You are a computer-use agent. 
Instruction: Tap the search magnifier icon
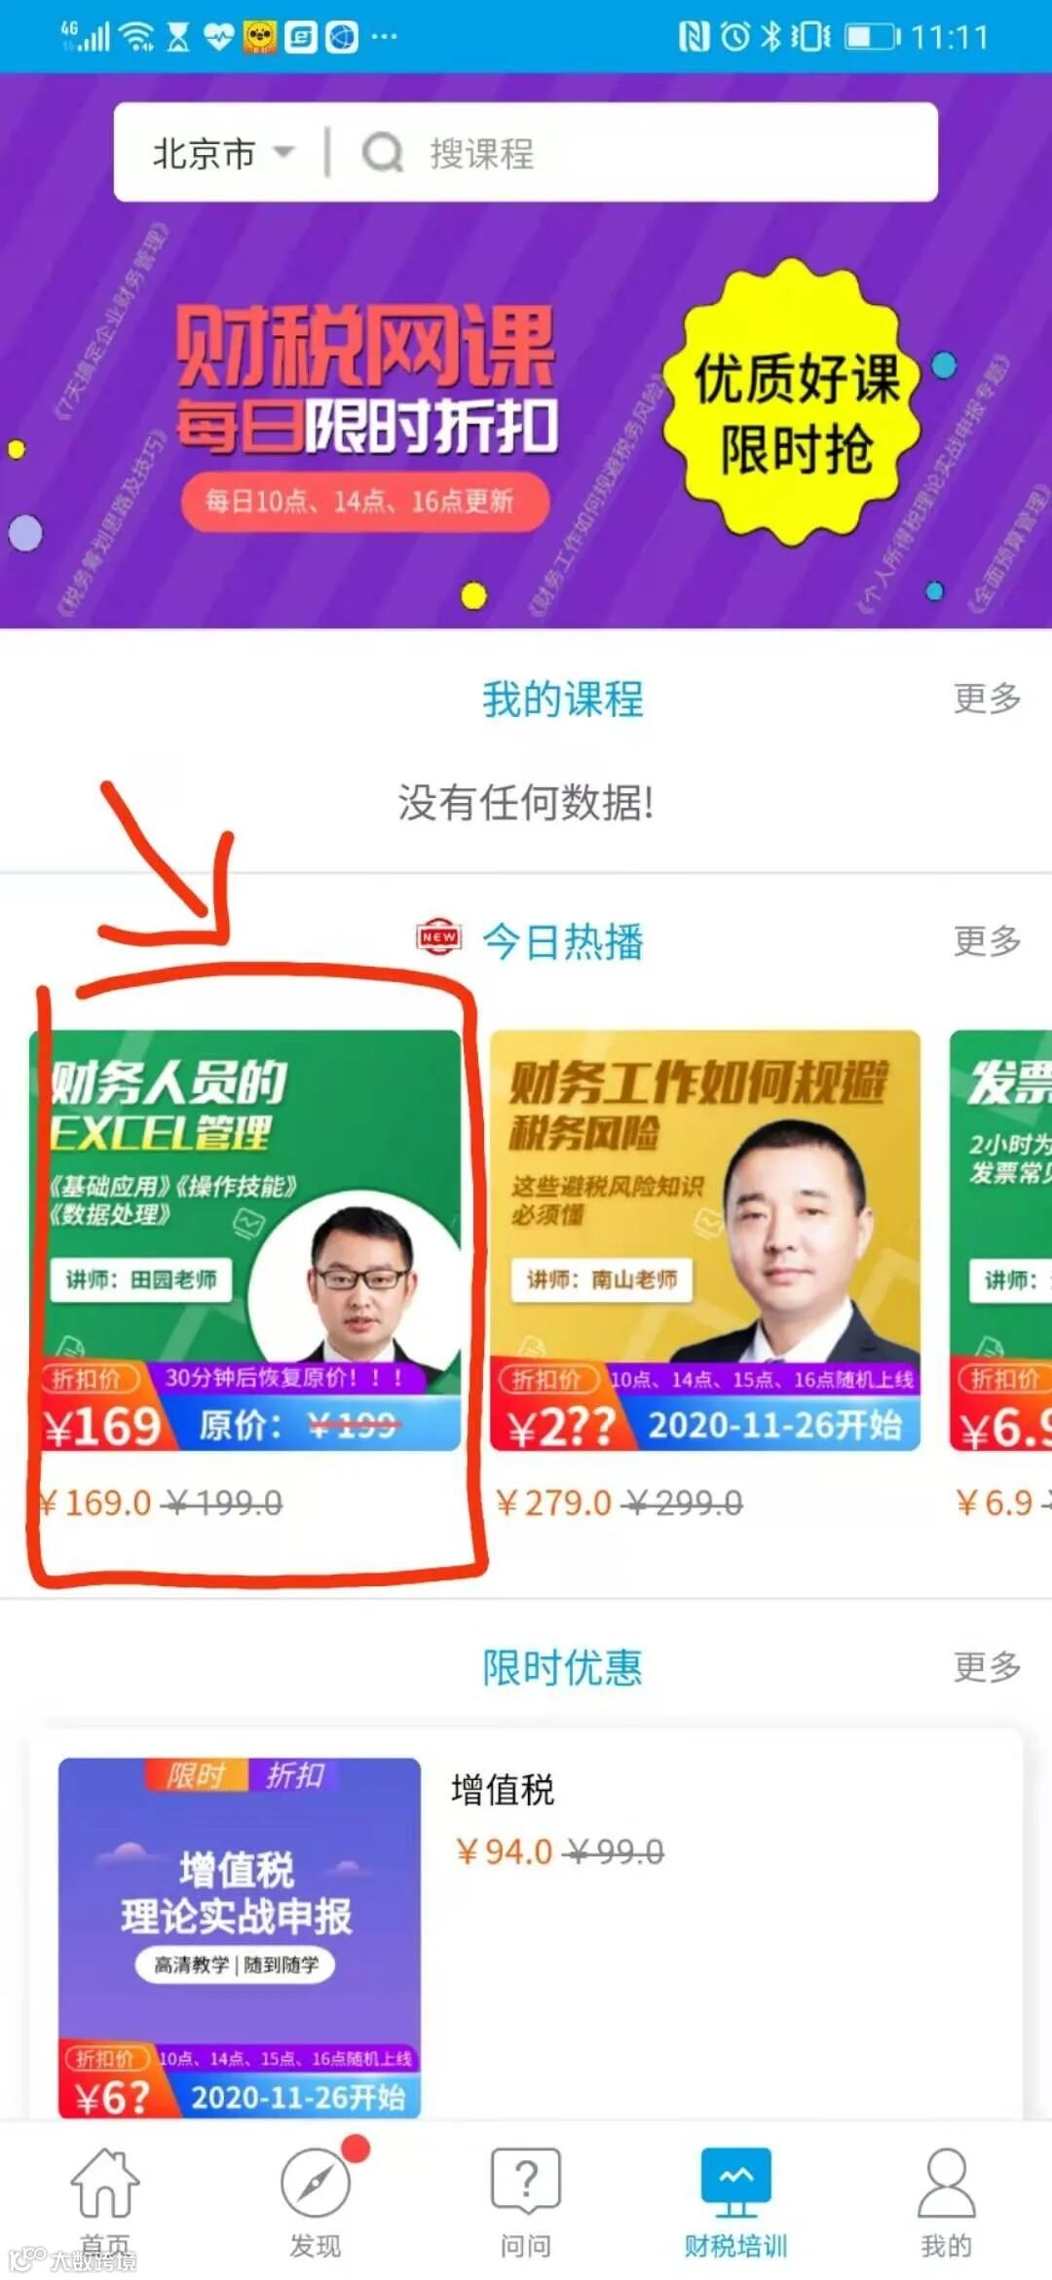tap(383, 153)
